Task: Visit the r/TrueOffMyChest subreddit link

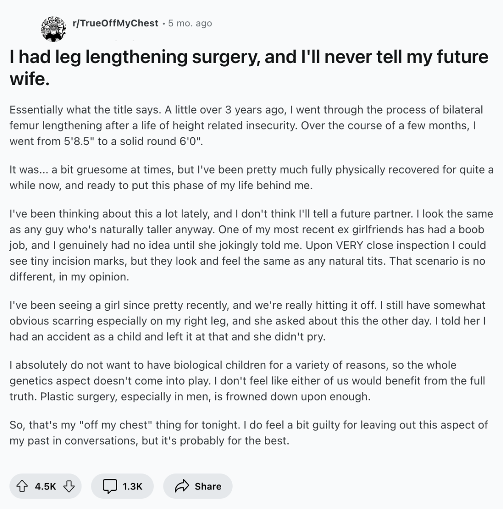Action: tap(115, 23)
